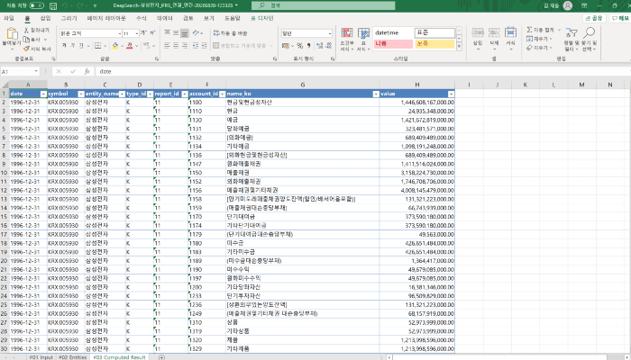Select the 나쁨 pink cell style
Screen dimensions: 631x360
click(393, 44)
